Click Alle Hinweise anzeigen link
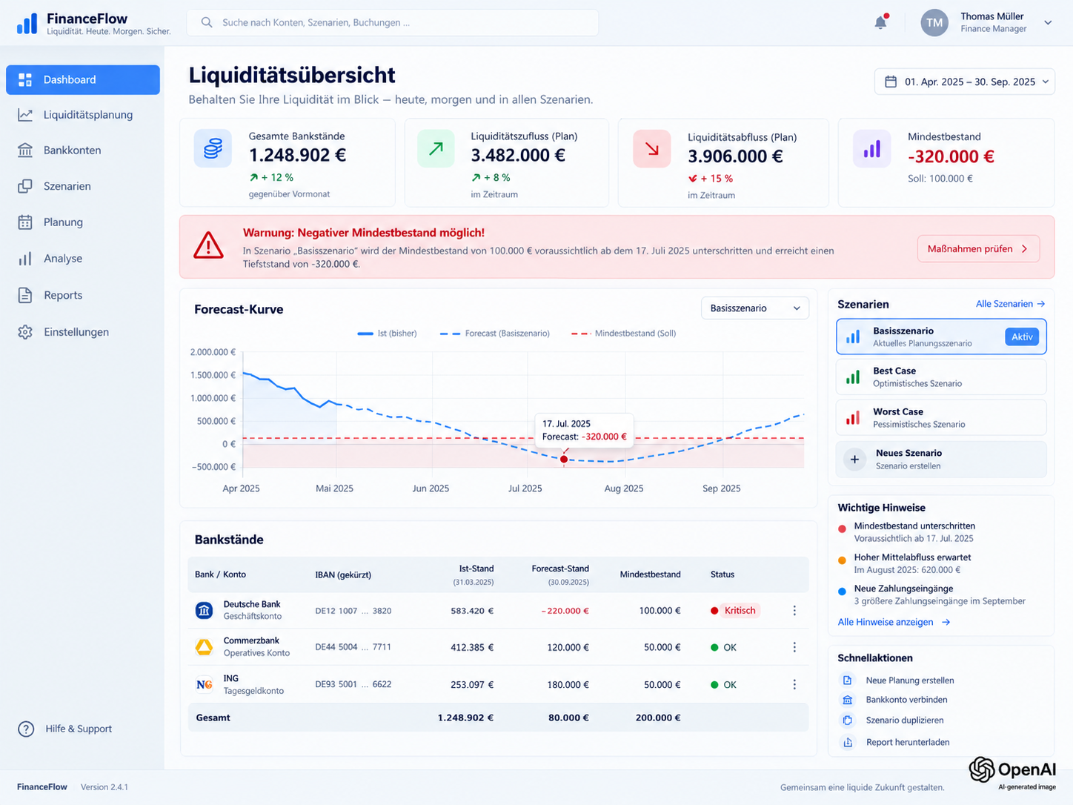Screen dimensions: 1073x805 point(894,622)
